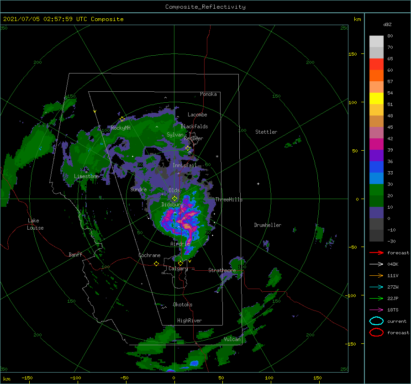
Task: Click the Sylvan label on the map
Action: 175,135
